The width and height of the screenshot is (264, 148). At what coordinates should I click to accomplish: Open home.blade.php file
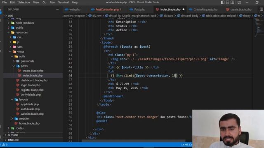(x=29, y=123)
